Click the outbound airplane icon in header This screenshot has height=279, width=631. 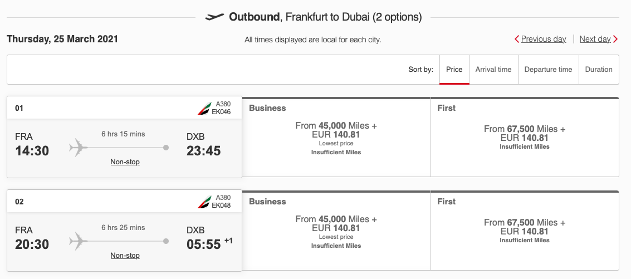point(214,17)
